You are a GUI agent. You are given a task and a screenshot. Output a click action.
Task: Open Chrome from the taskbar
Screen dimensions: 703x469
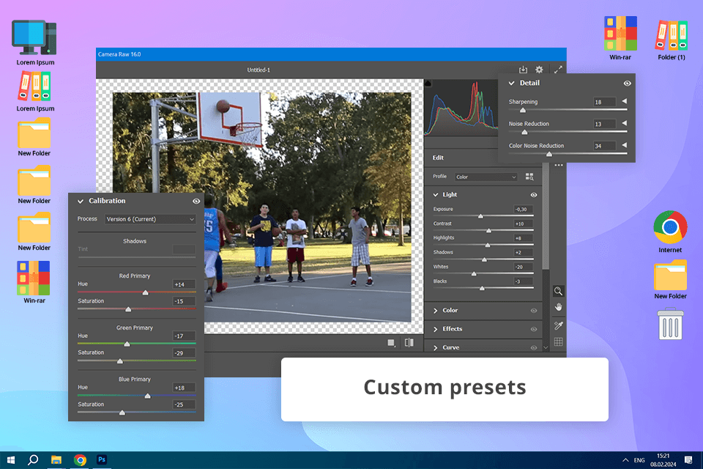(80, 460)
